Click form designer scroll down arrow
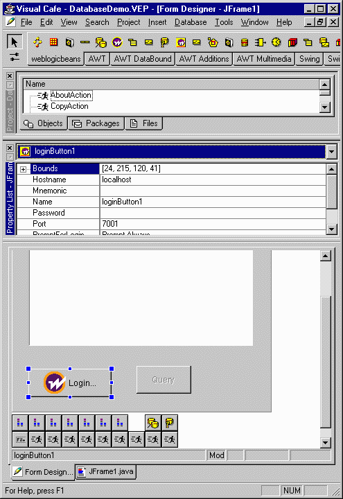Image resolution: width=343 pixels, height=499 pixels. tap(326, 442)
